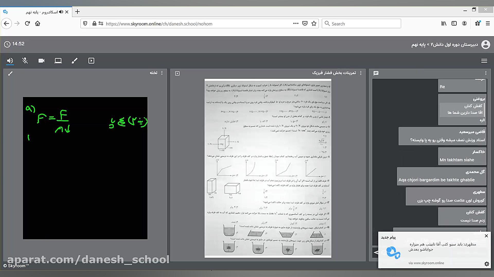Open the Skyroom hamburger menu on the right
Image resolution: width=494 pixels, height=277 pixels.
(484, 61)
